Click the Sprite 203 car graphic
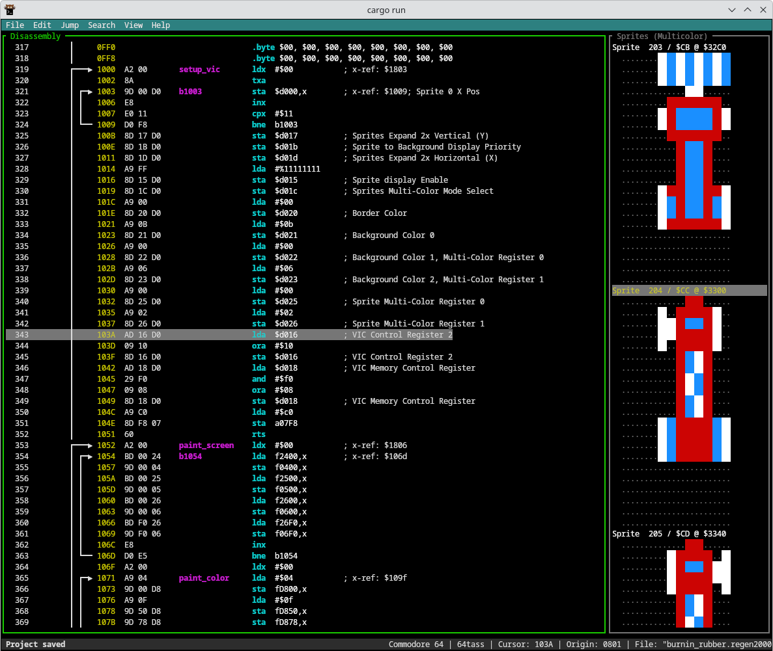 coord(694,141)
